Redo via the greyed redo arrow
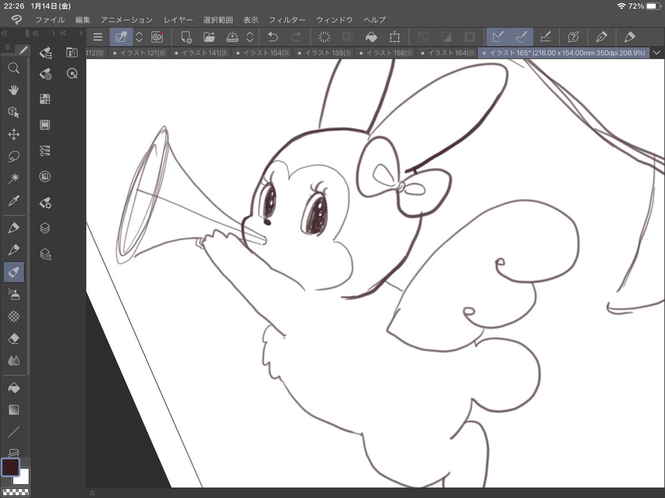665x498 pixels. pyautogui.click(x=296, y=37)
